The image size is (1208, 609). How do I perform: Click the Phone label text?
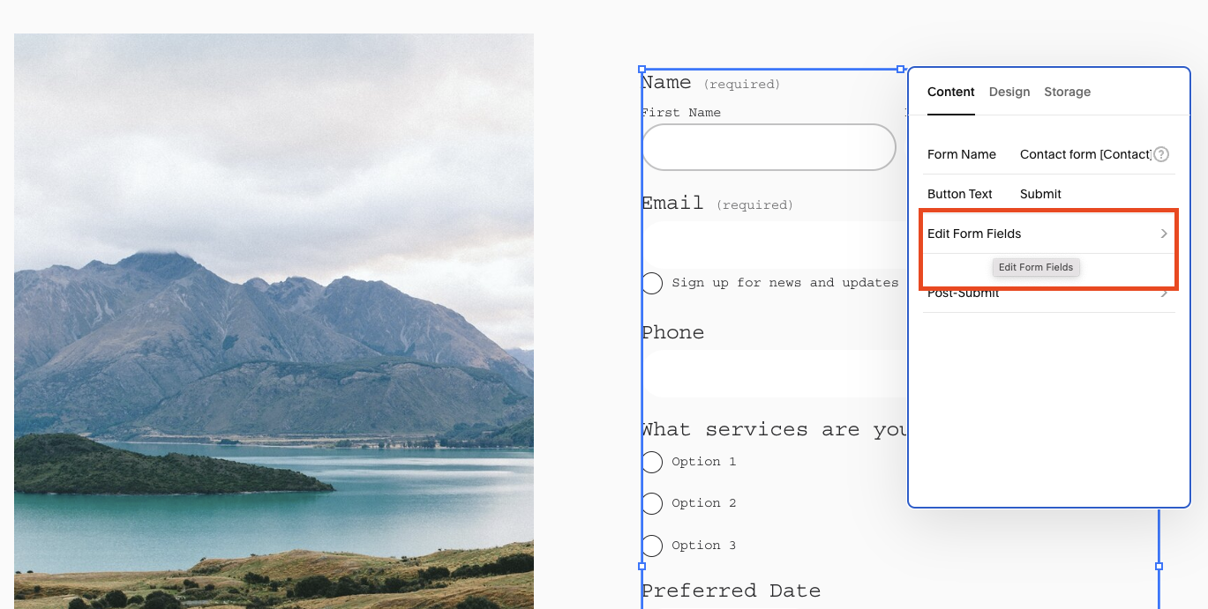[672, 332]
